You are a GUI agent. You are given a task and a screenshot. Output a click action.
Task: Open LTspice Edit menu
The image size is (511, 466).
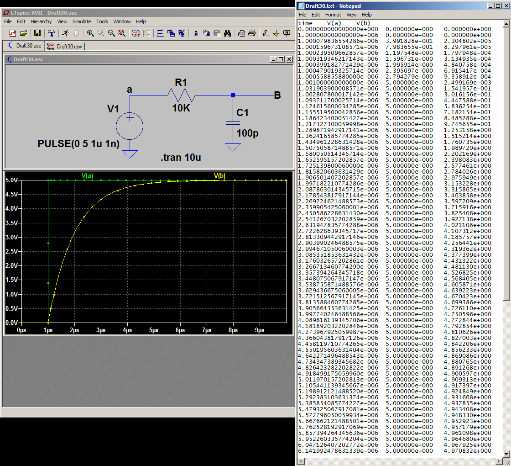point(21,21)
